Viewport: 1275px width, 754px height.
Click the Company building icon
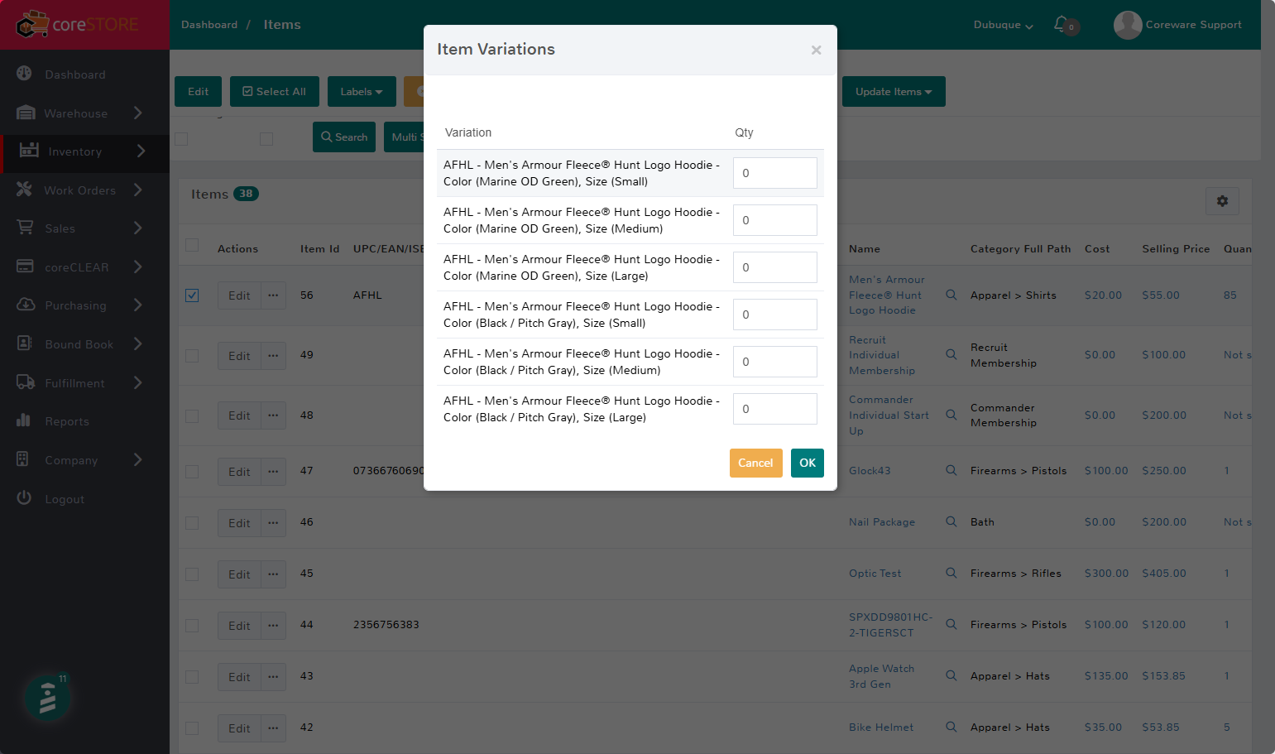22,459
